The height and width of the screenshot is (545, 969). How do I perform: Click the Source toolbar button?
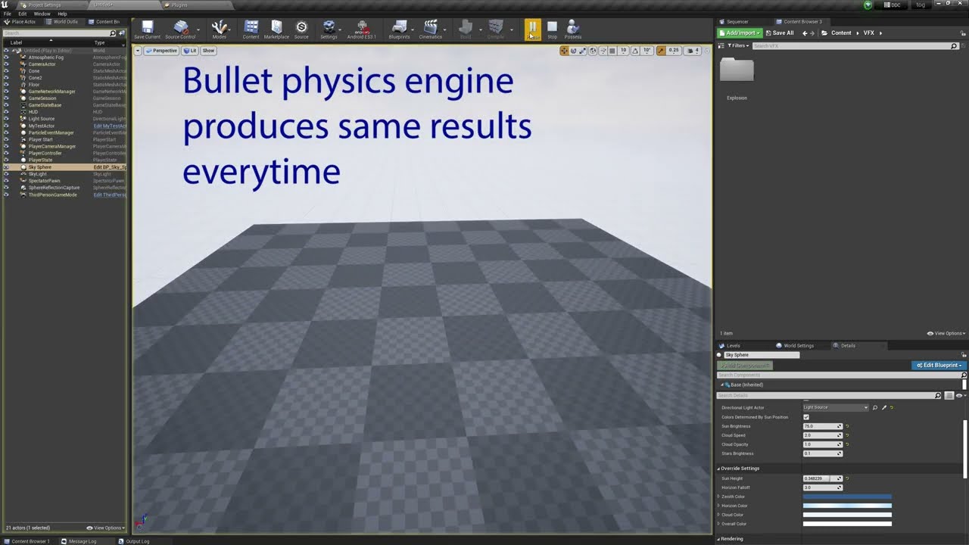(x=301, y=30)
